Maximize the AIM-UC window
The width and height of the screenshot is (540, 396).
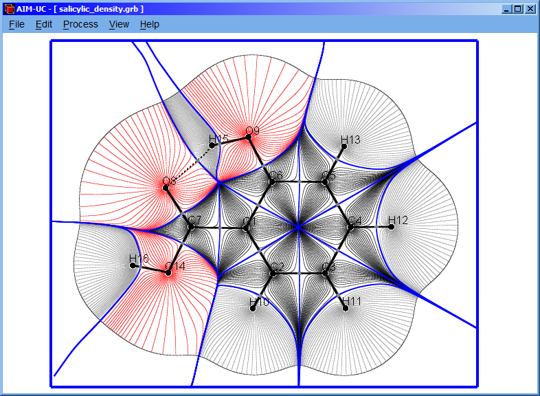click(x=518, y=10)
